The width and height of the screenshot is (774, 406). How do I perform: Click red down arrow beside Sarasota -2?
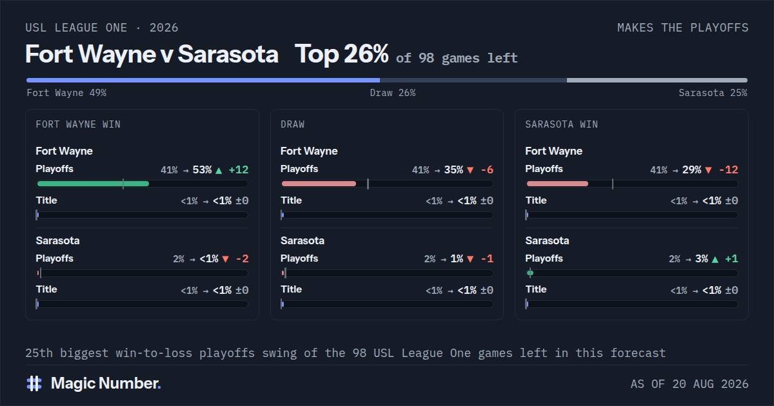[x=225, y=259]
